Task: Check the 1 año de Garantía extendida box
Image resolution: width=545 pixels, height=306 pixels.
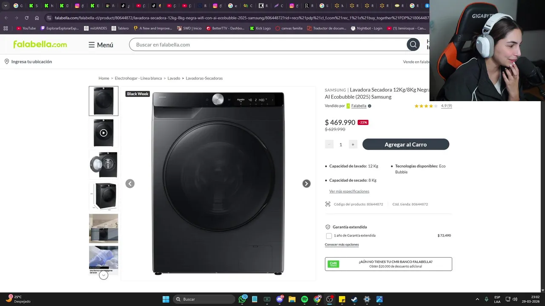Action: click(x=329, y=236)
